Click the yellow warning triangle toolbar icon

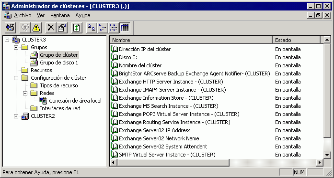[x=36, y=28]
